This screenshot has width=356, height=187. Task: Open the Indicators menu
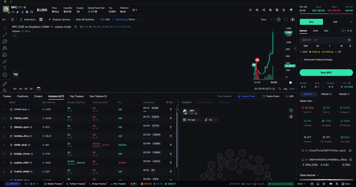[x=28, y=20]
